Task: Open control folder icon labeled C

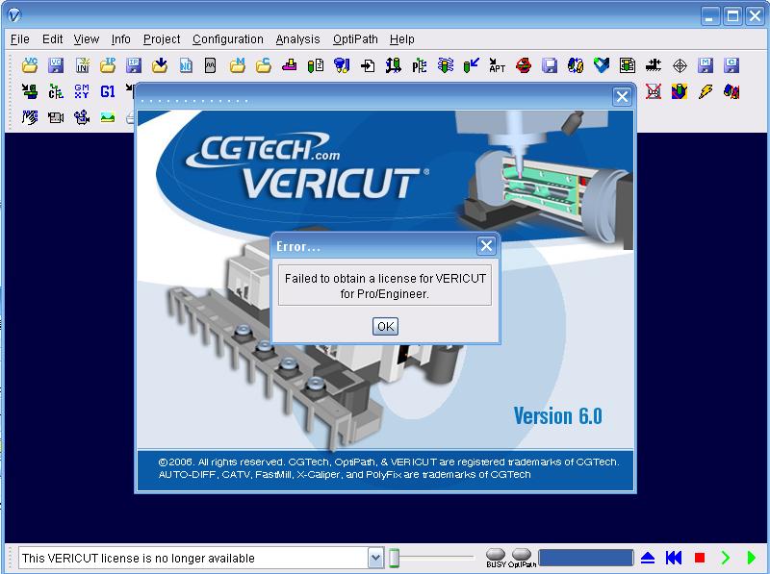Action: point(264,65)
